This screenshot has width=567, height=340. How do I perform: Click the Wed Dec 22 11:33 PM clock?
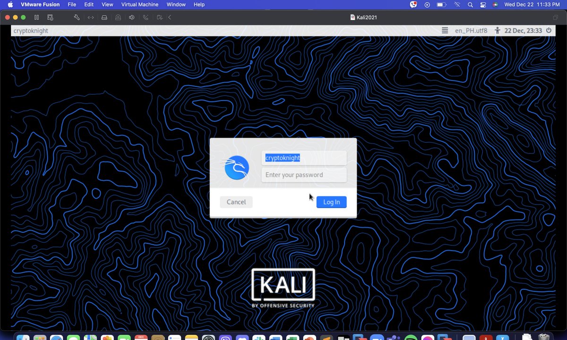click(x=531, y=4)
